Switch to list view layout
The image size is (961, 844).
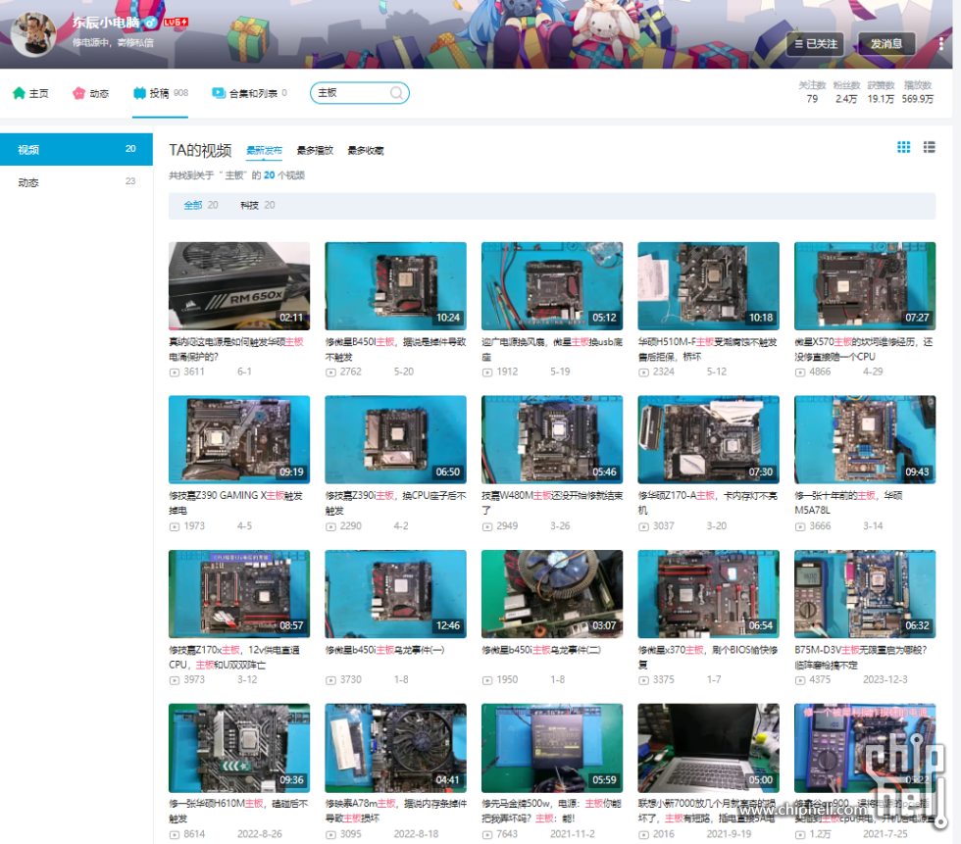[x=930, y=147]
